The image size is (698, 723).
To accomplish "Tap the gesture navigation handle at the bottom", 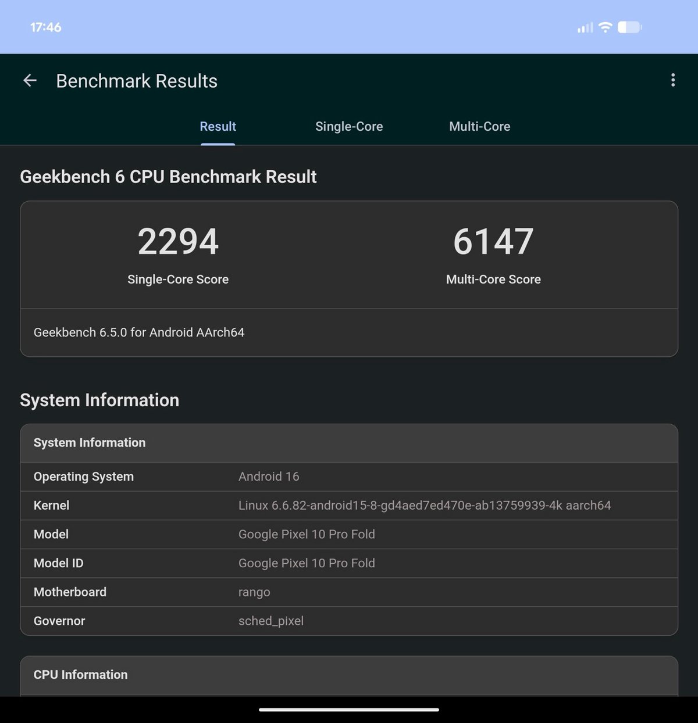I will (349, 708).
